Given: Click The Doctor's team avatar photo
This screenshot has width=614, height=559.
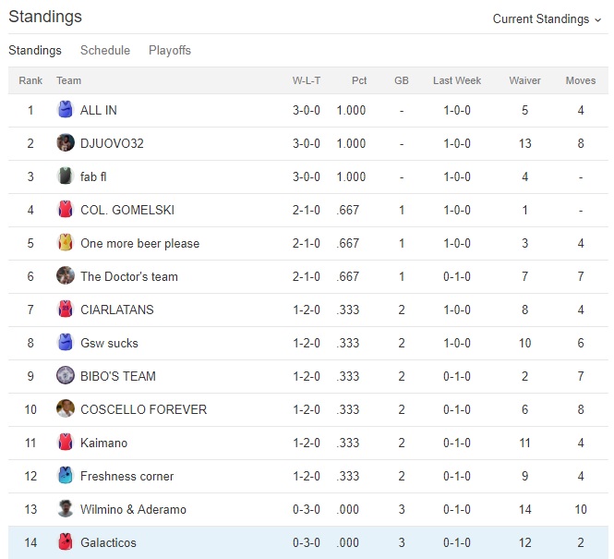Looking at the screenshot, I should pyautogui.click(x=65, y=276).
